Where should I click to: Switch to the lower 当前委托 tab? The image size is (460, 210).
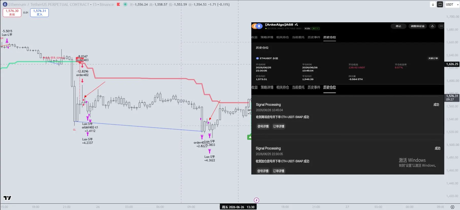tap(298, 87)
